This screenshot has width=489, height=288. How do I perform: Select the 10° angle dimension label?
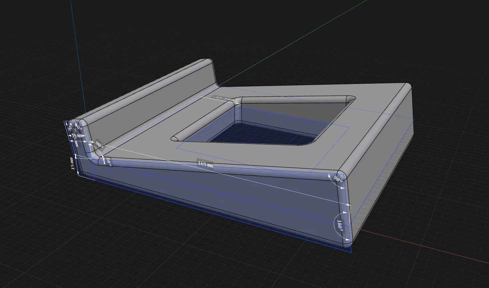(108, 162)
